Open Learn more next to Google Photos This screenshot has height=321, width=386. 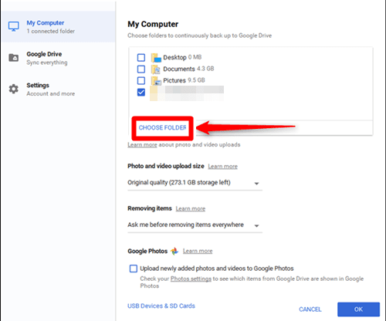coord(198,251)
